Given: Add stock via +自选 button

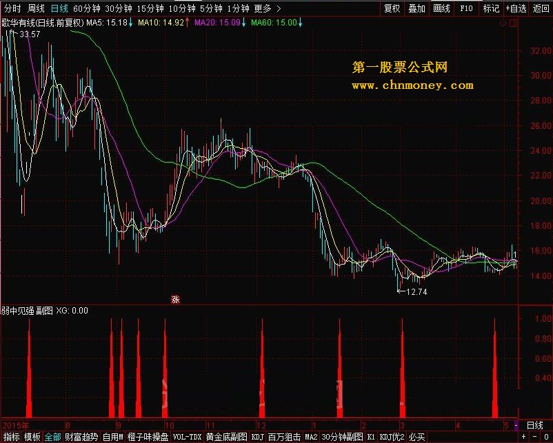Looking at the screenshot, I should pyautogui.click(x=516, y=8).
